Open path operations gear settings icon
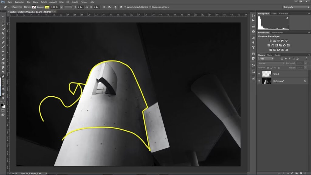311x175 pixels. pos(121,7)
